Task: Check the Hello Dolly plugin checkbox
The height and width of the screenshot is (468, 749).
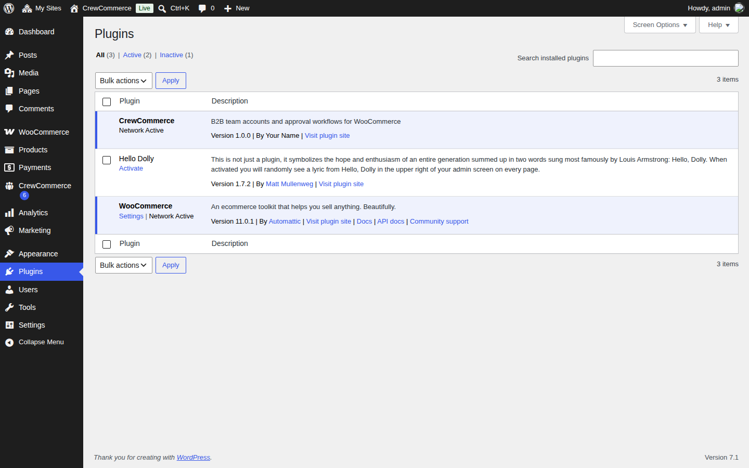Action: point(107,160)
